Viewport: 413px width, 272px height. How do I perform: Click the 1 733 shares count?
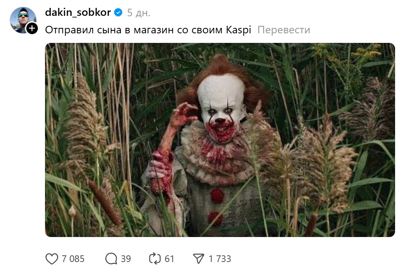(x=220, y=259)
